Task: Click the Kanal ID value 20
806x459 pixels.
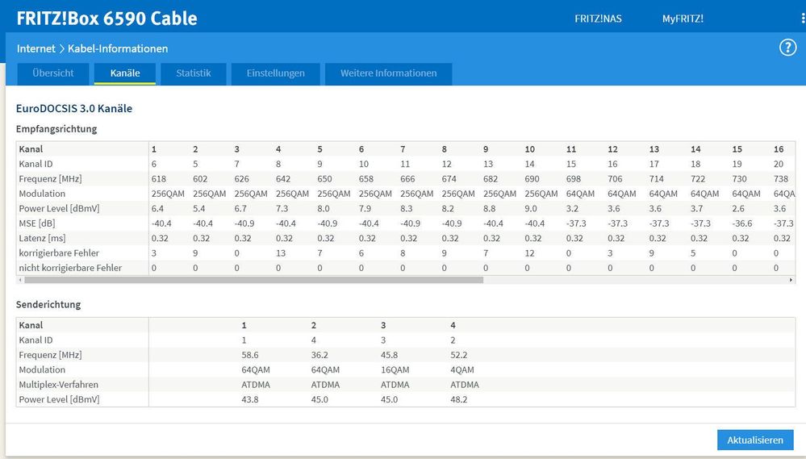Action: point(779,164)
